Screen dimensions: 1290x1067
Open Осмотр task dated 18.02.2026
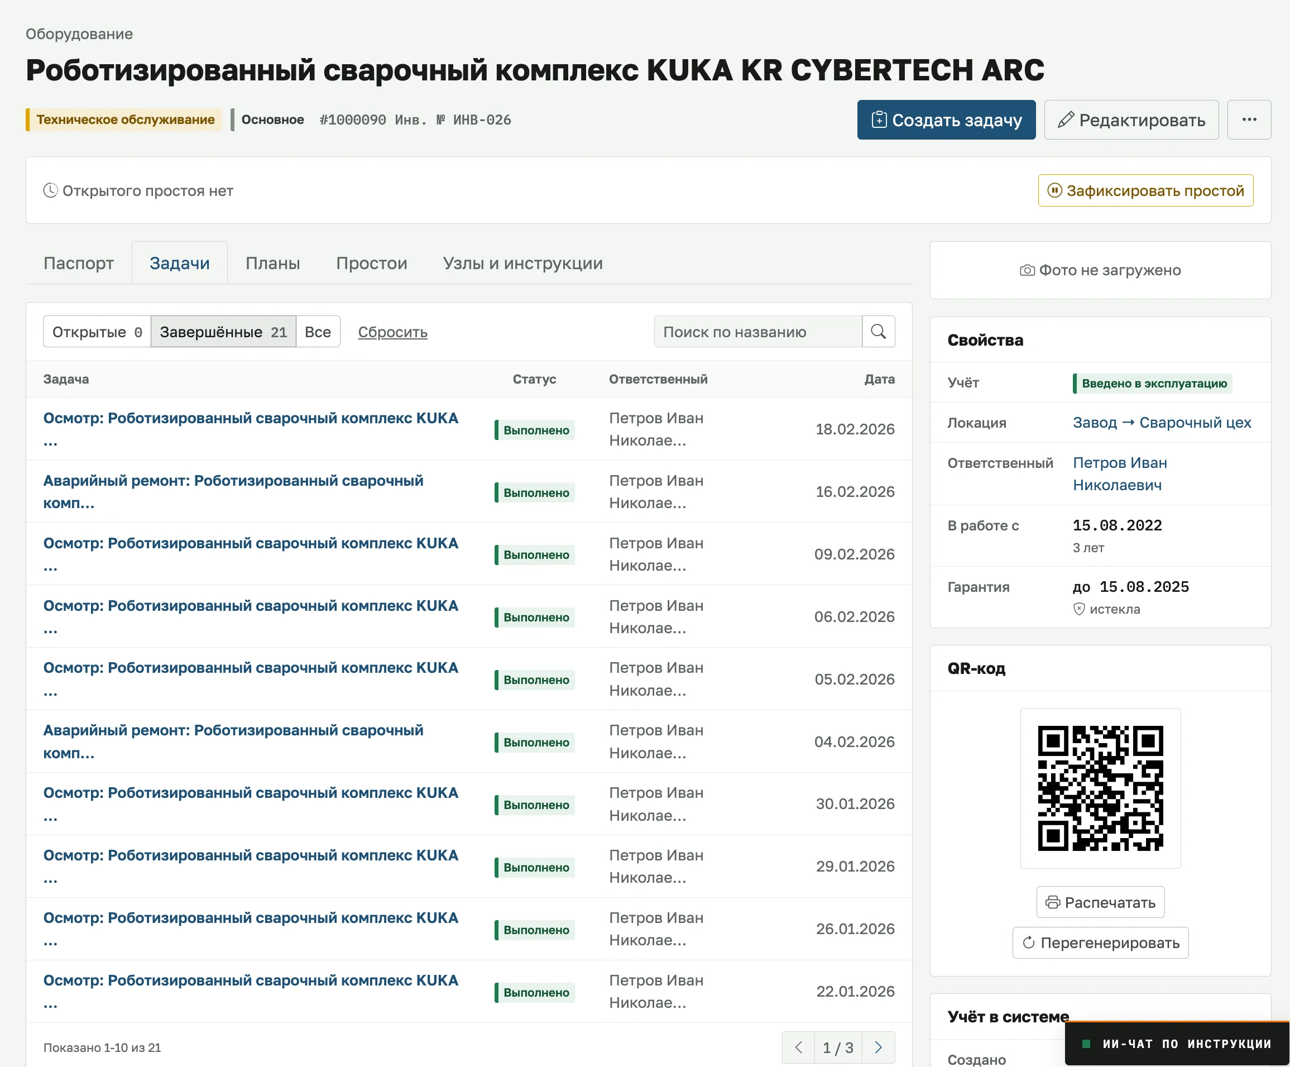tap(251, 429)
